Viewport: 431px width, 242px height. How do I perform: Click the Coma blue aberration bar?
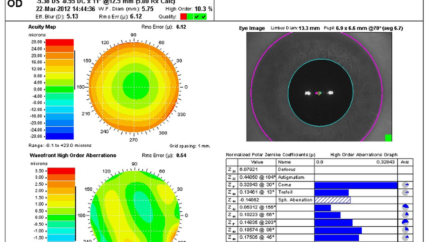pos(356,185)
